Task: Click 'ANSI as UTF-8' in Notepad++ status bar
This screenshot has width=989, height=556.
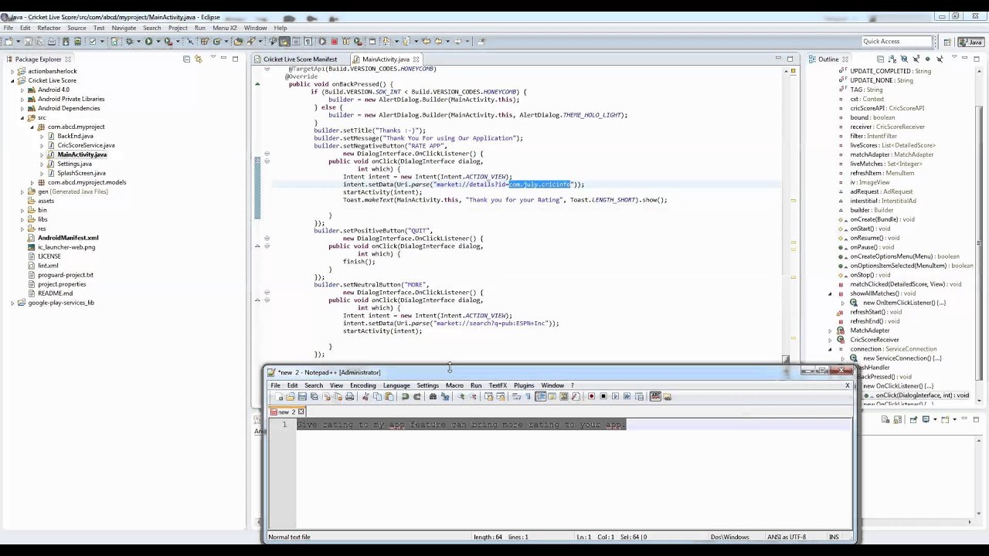Action: [x=787, y=537]
